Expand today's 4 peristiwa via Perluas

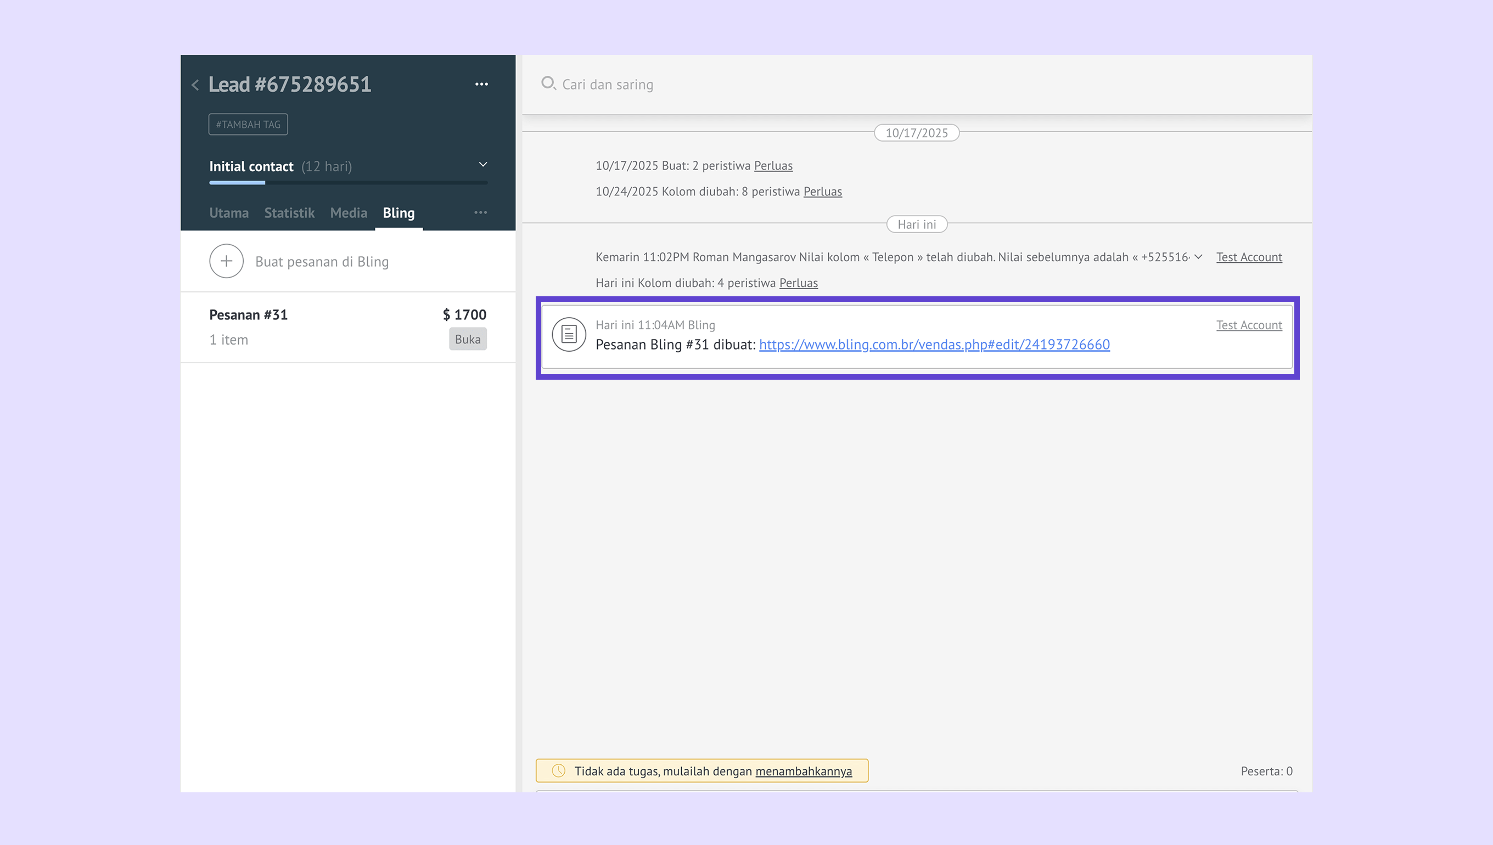tap(798, 283)
